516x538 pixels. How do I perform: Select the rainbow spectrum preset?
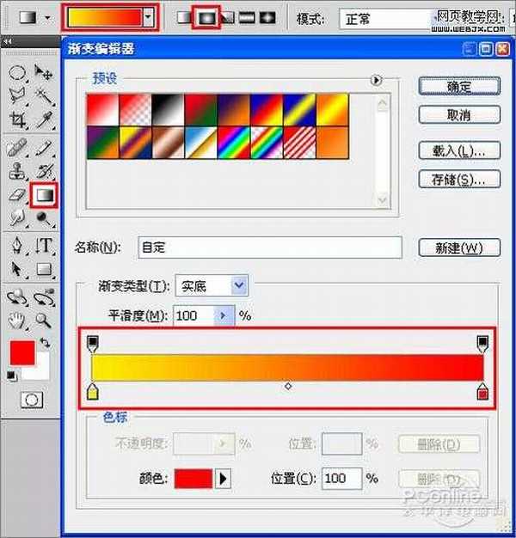(x=233, y=143)
